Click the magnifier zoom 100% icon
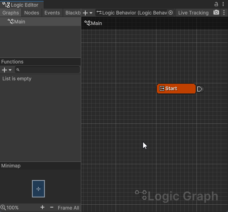 [3, 207]
